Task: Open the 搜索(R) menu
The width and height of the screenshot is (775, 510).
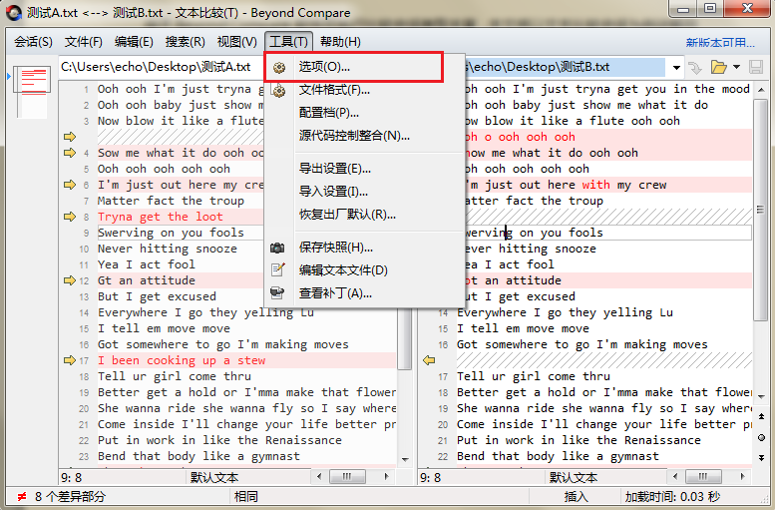Action: (185, 42)
